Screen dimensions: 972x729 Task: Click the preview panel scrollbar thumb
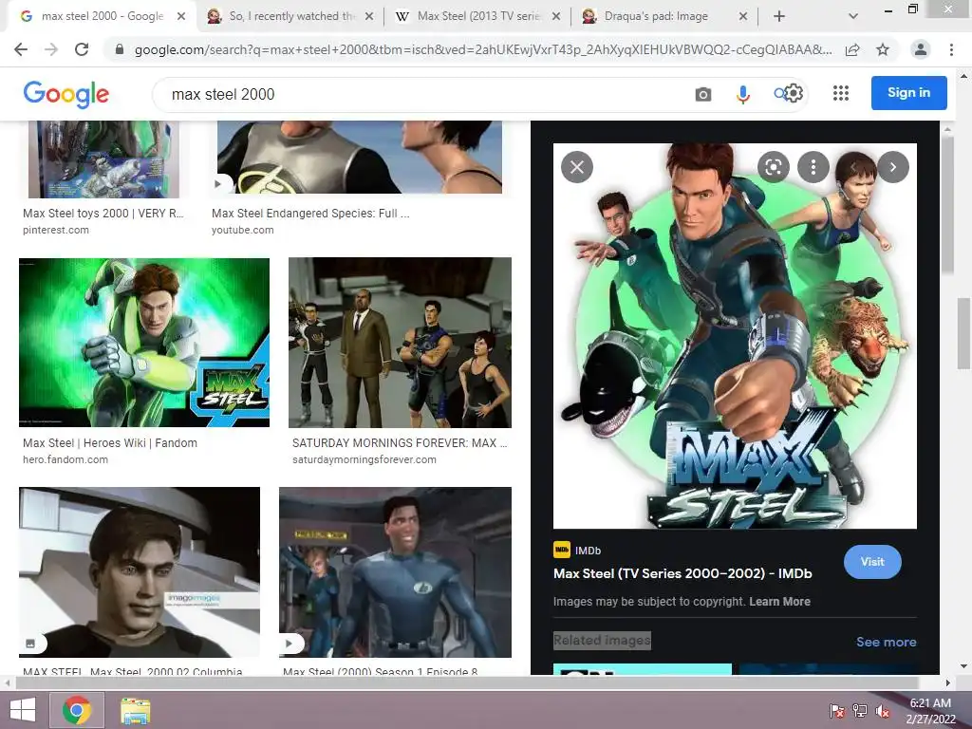coord(946,205)
